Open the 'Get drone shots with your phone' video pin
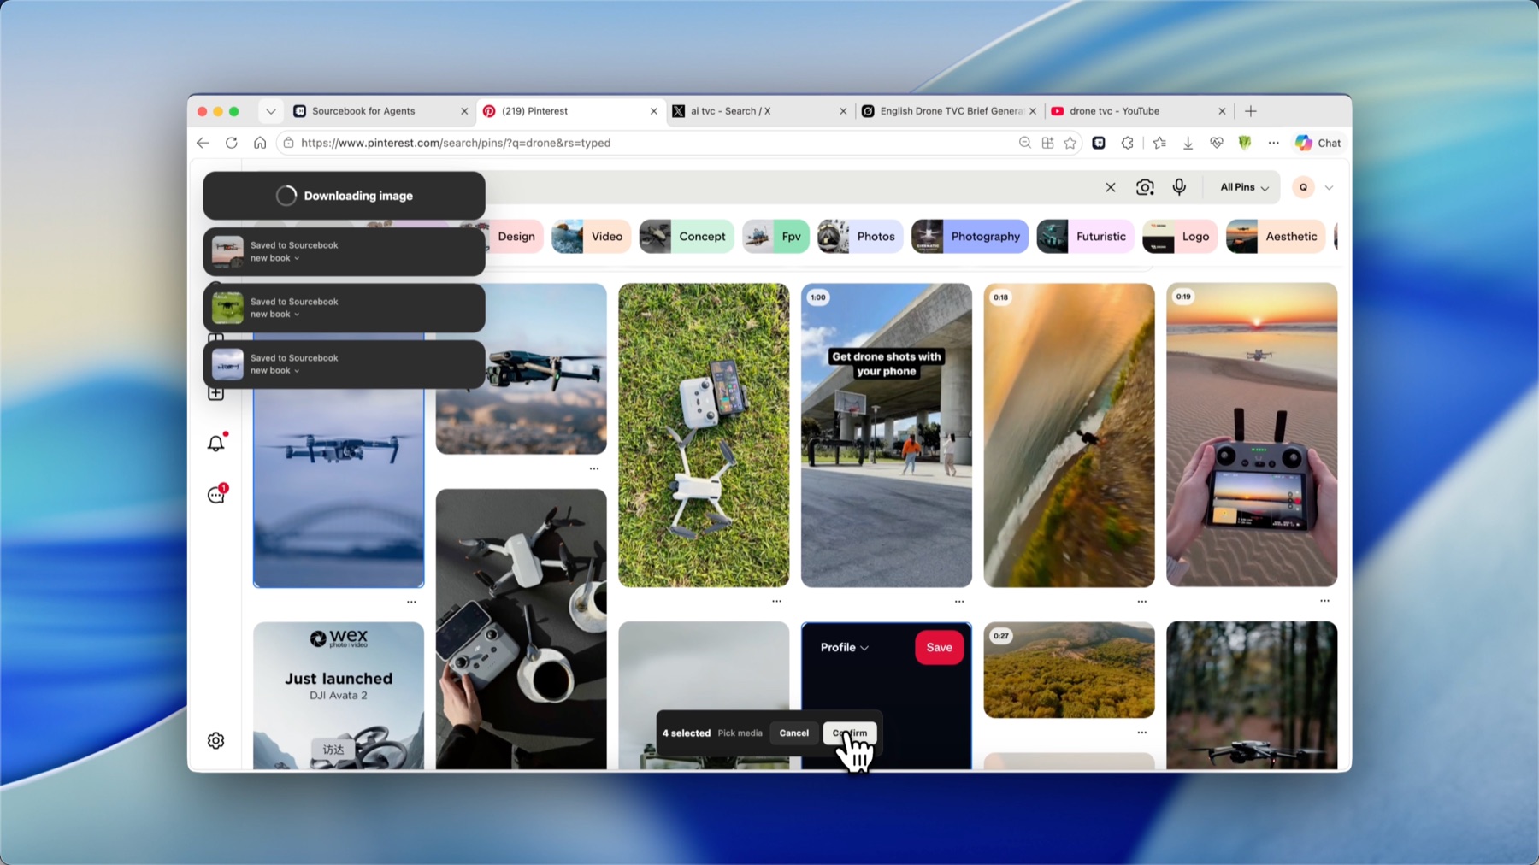 pyautogui.click(x=887, y=435)
